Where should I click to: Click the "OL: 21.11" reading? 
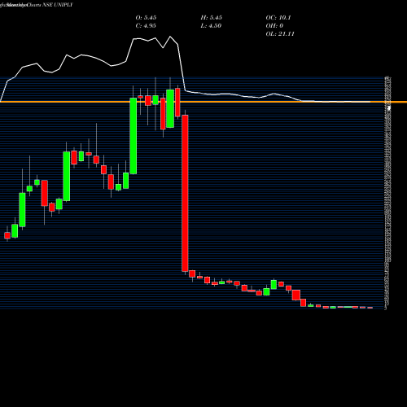(x=280, y=34)
